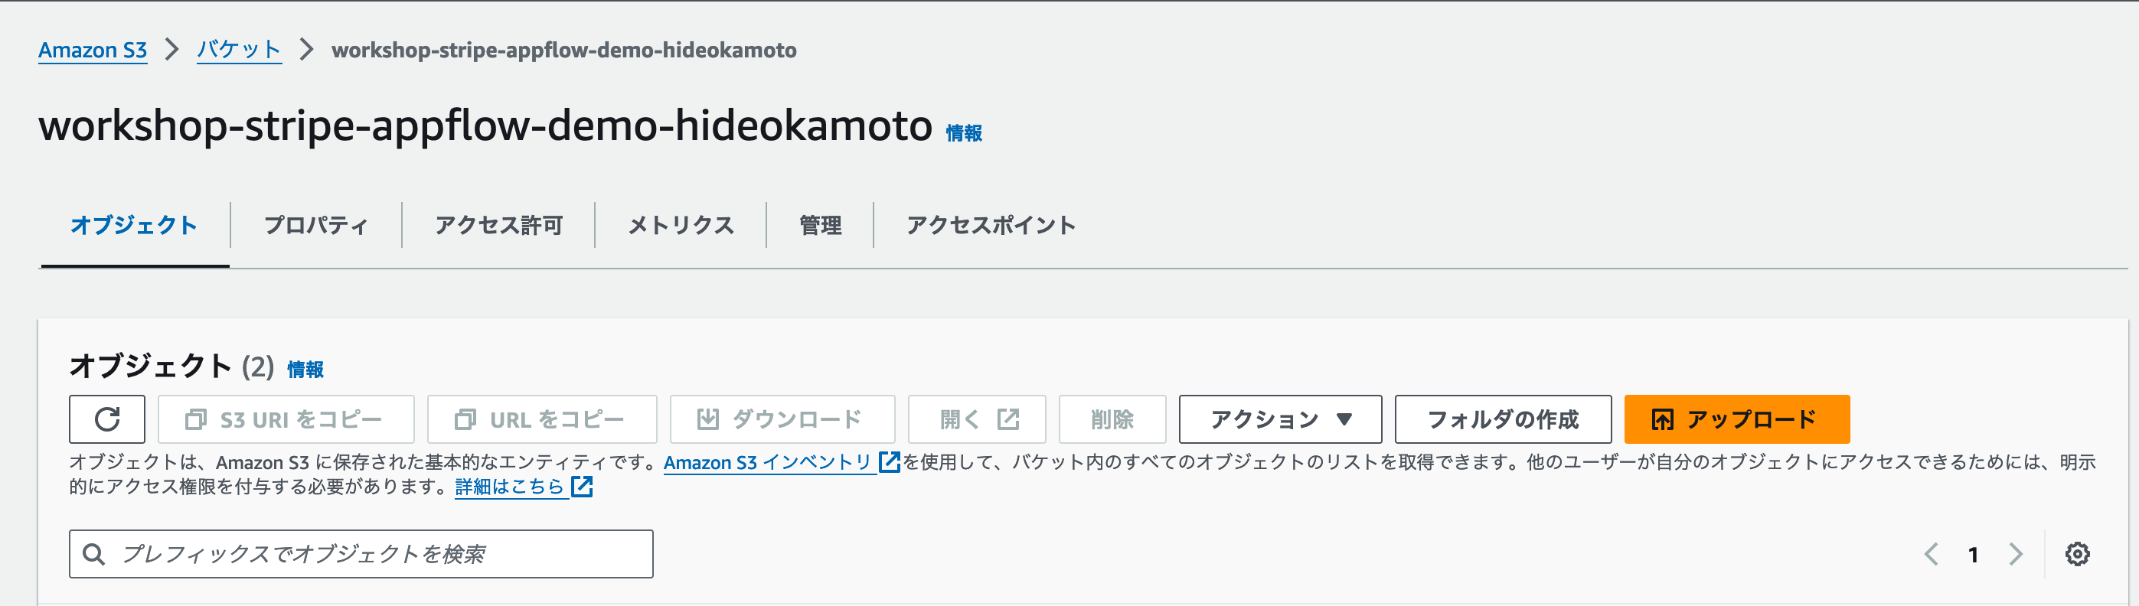Switch to the プロパティ tab
The width and height of the screenshot is (2139, 606).
(x=315, y=224)
